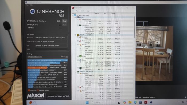Select the Processor utilization row

pyautogui.click(x=103, y=70)
